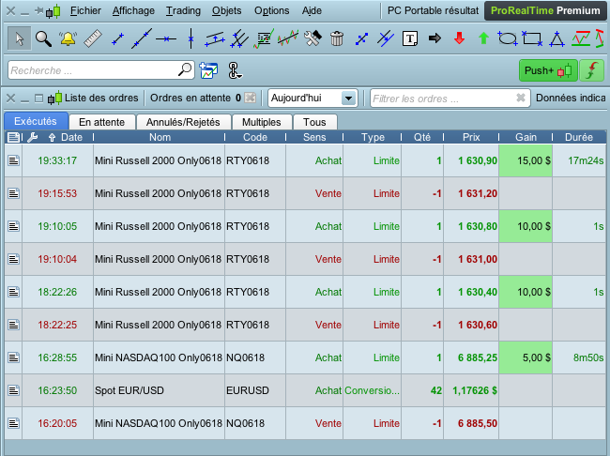
Task: Click the Push+ button
Action: tap(548, 70)
